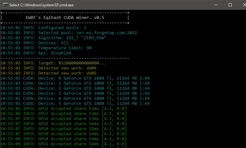The image size is (246, 148).
Task: Click the 'Target: 0320000000000000...' line
Action: click(x=53, y=63)
